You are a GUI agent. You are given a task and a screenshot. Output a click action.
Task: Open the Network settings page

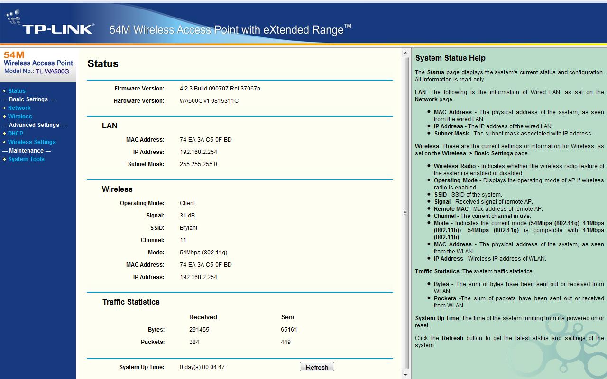click(x=19, y=108)
